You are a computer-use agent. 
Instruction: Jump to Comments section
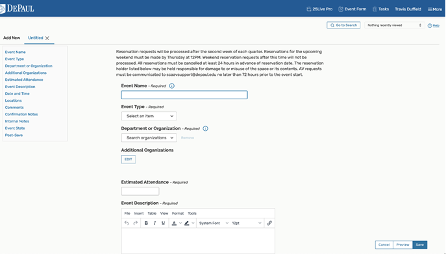[x=14, y=108]
